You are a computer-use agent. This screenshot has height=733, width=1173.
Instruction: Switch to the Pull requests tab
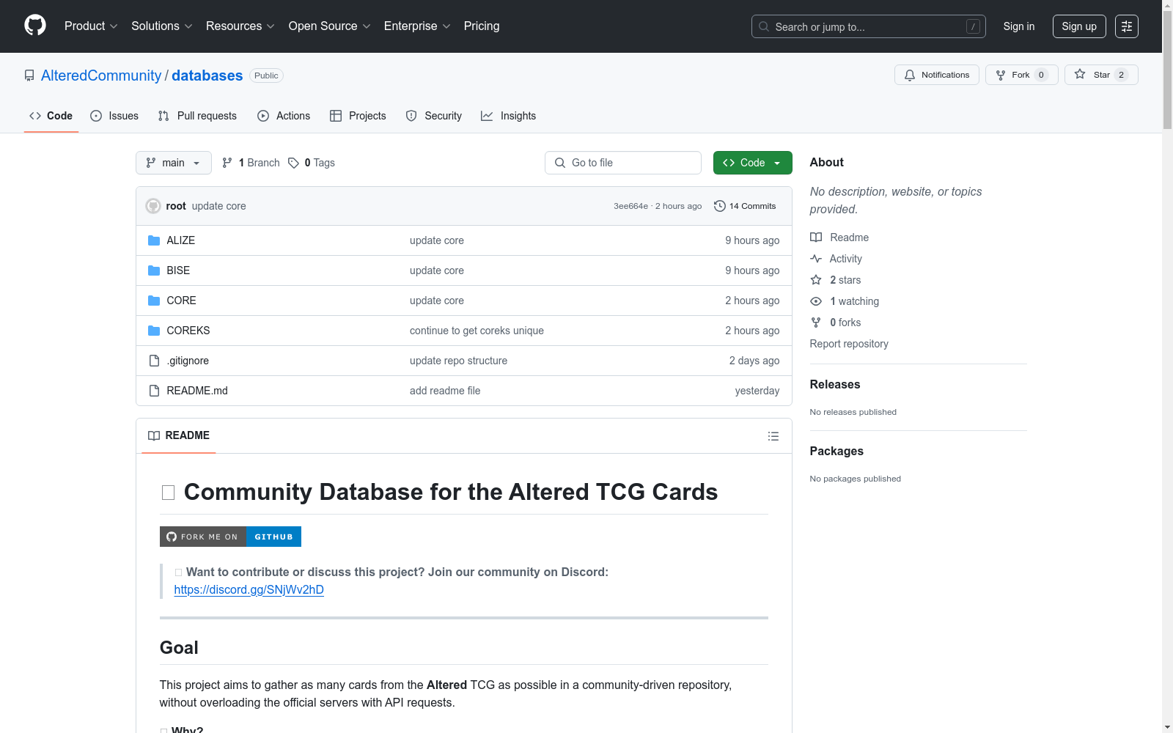pyautogui.click(x=197, y=116)
